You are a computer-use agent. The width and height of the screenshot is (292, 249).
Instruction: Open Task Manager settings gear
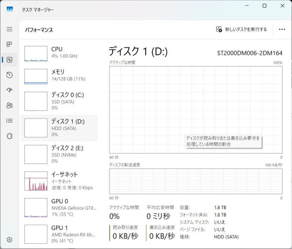click(10, 239)
